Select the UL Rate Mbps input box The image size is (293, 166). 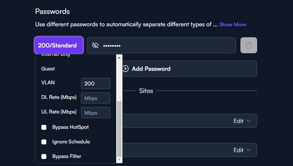click(96, 112)
